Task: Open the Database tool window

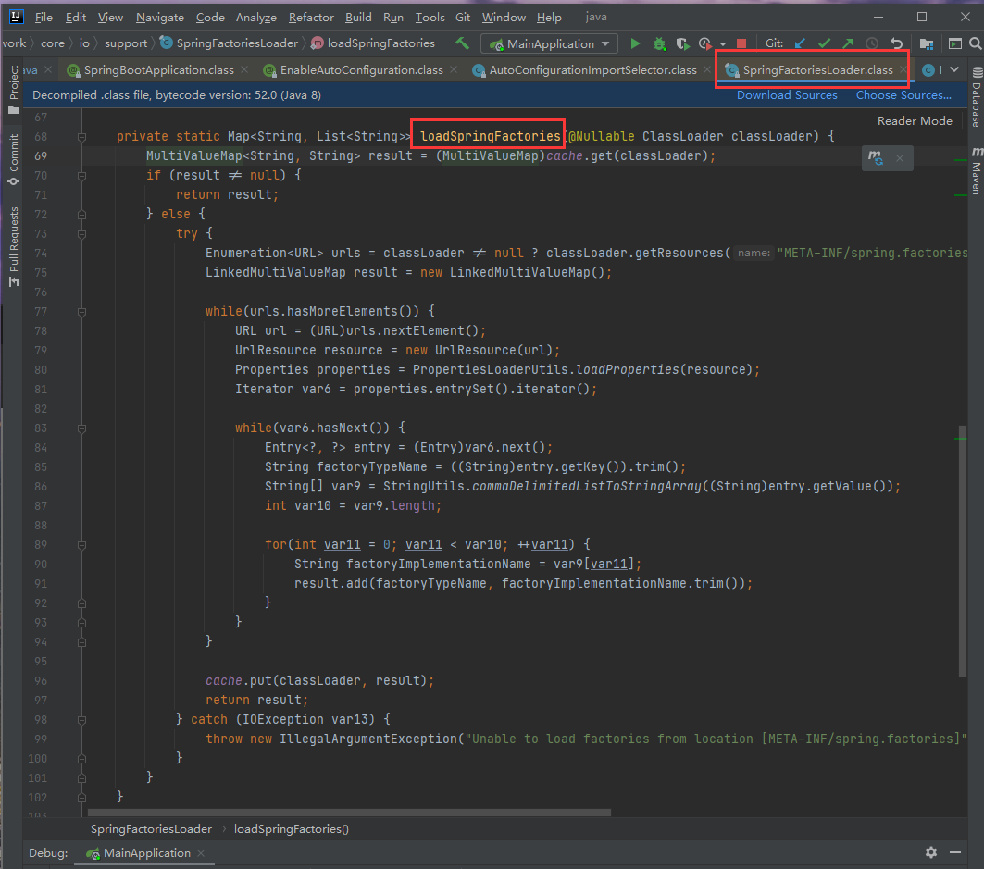Action: coord(977,97)
